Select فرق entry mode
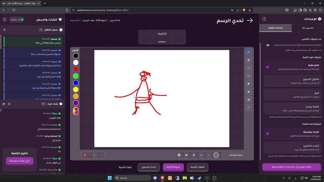The image size is (324, 182). [292, 95]
